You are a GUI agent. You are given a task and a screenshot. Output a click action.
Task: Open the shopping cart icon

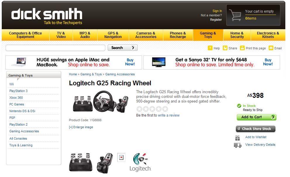pos(235,15)
